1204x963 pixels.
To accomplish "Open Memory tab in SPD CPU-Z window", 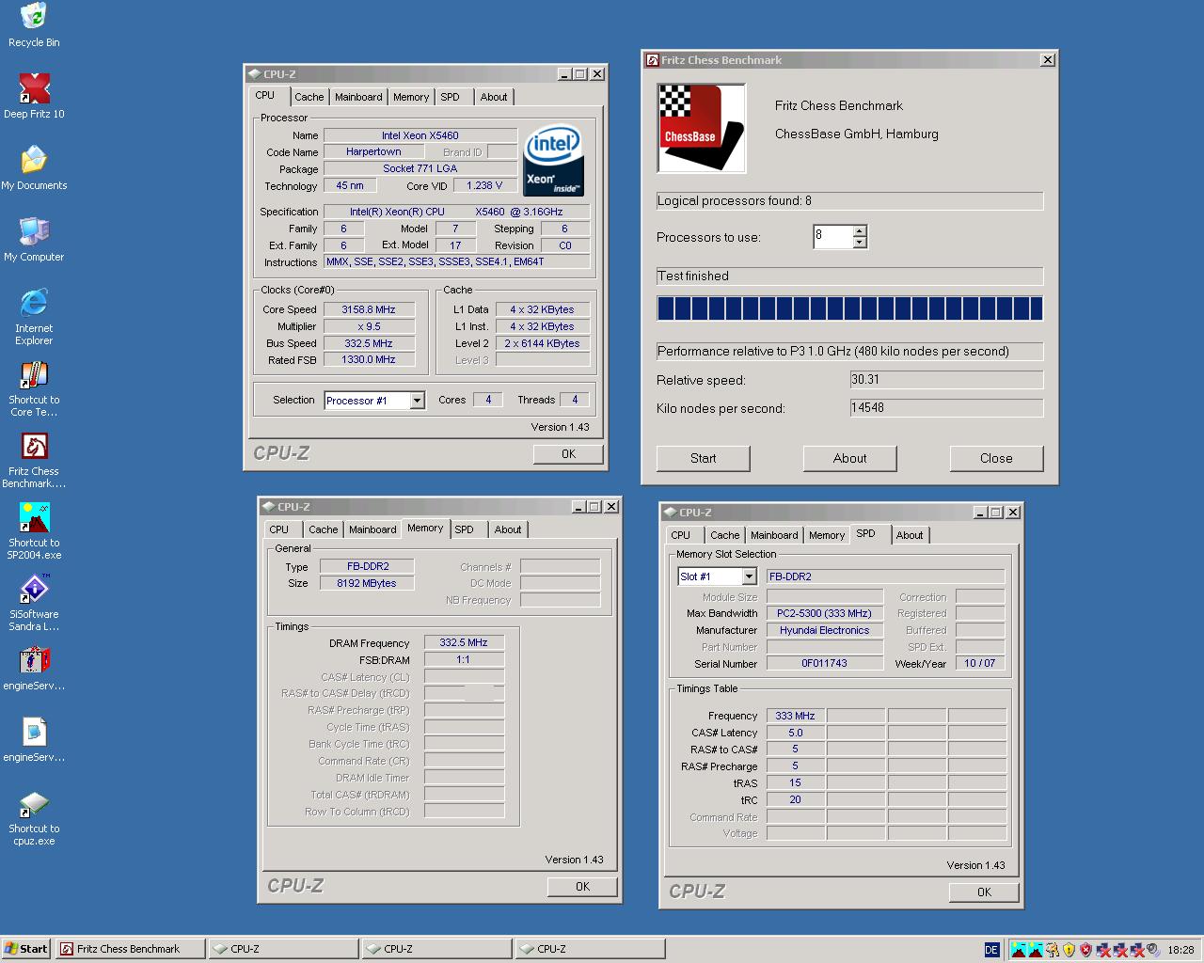I will tap(827, 535).
